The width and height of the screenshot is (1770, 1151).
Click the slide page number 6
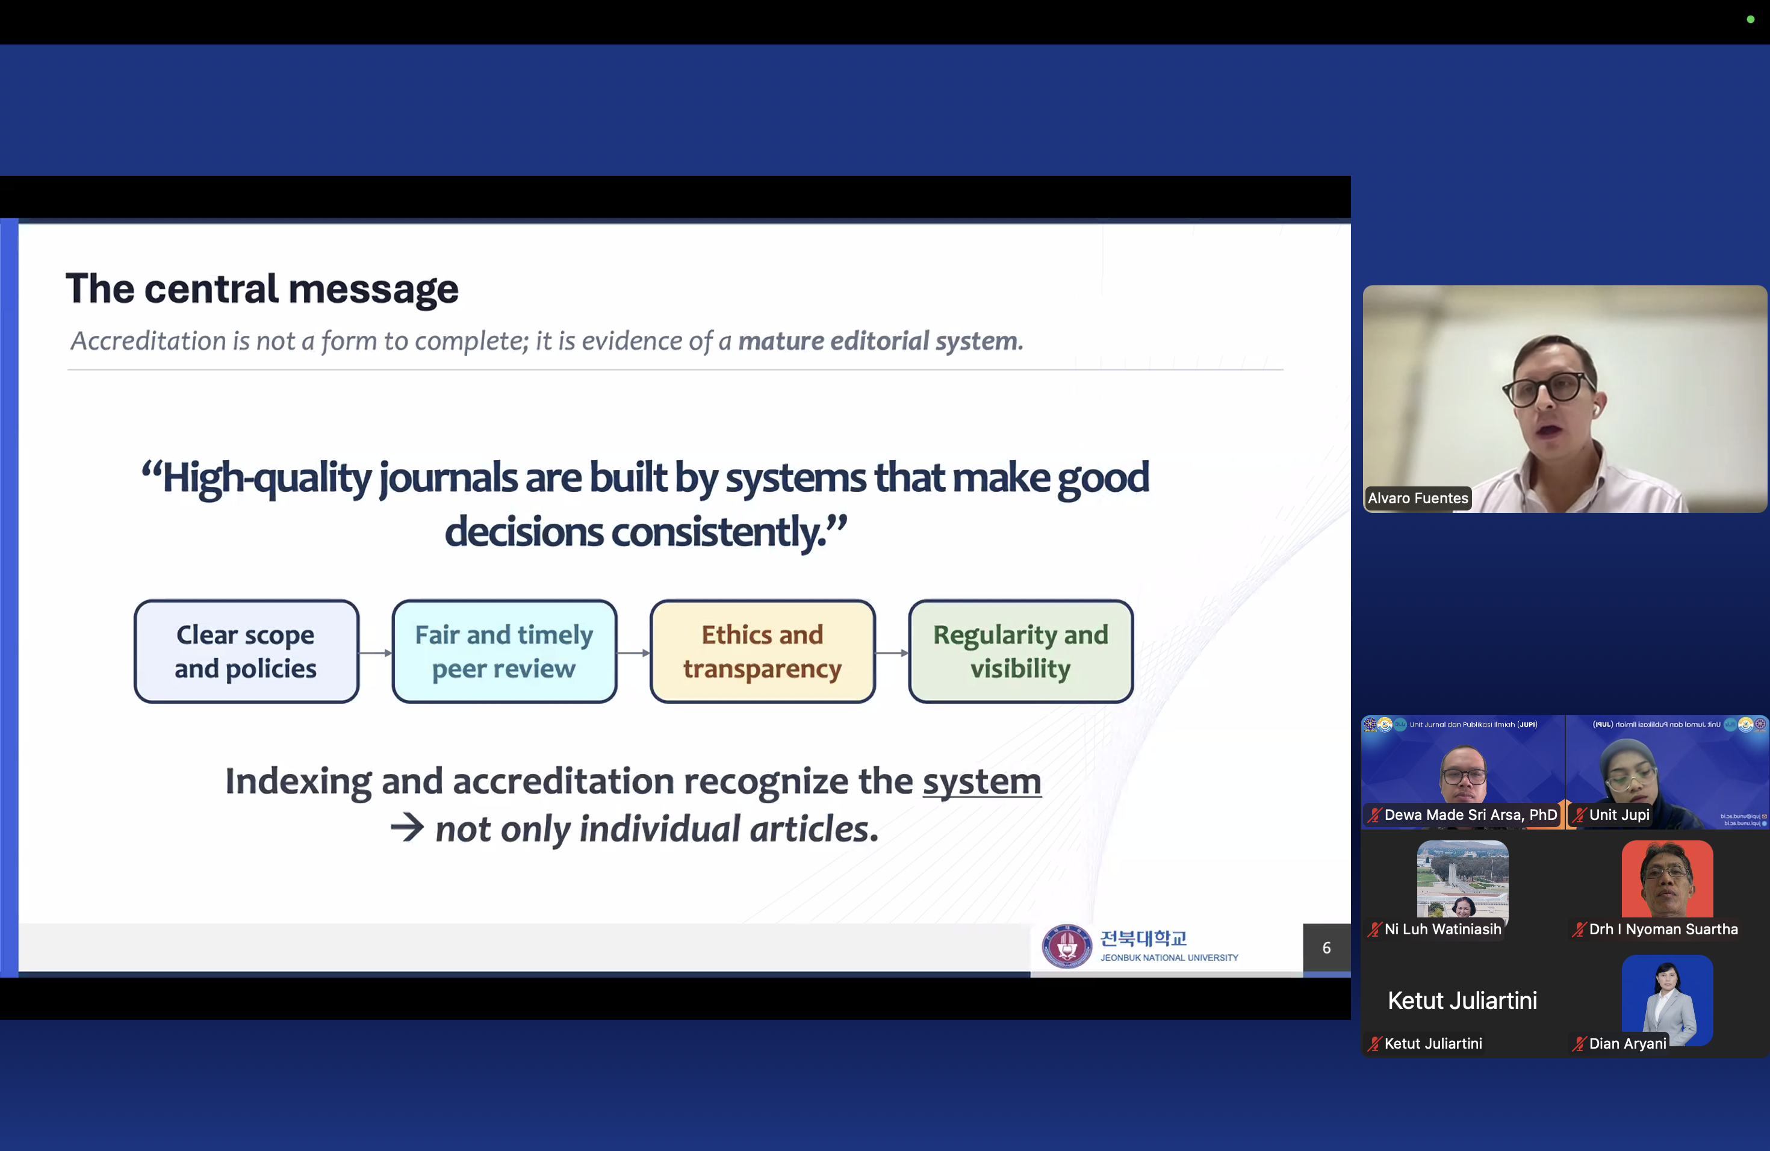(x=1326, y=948)
